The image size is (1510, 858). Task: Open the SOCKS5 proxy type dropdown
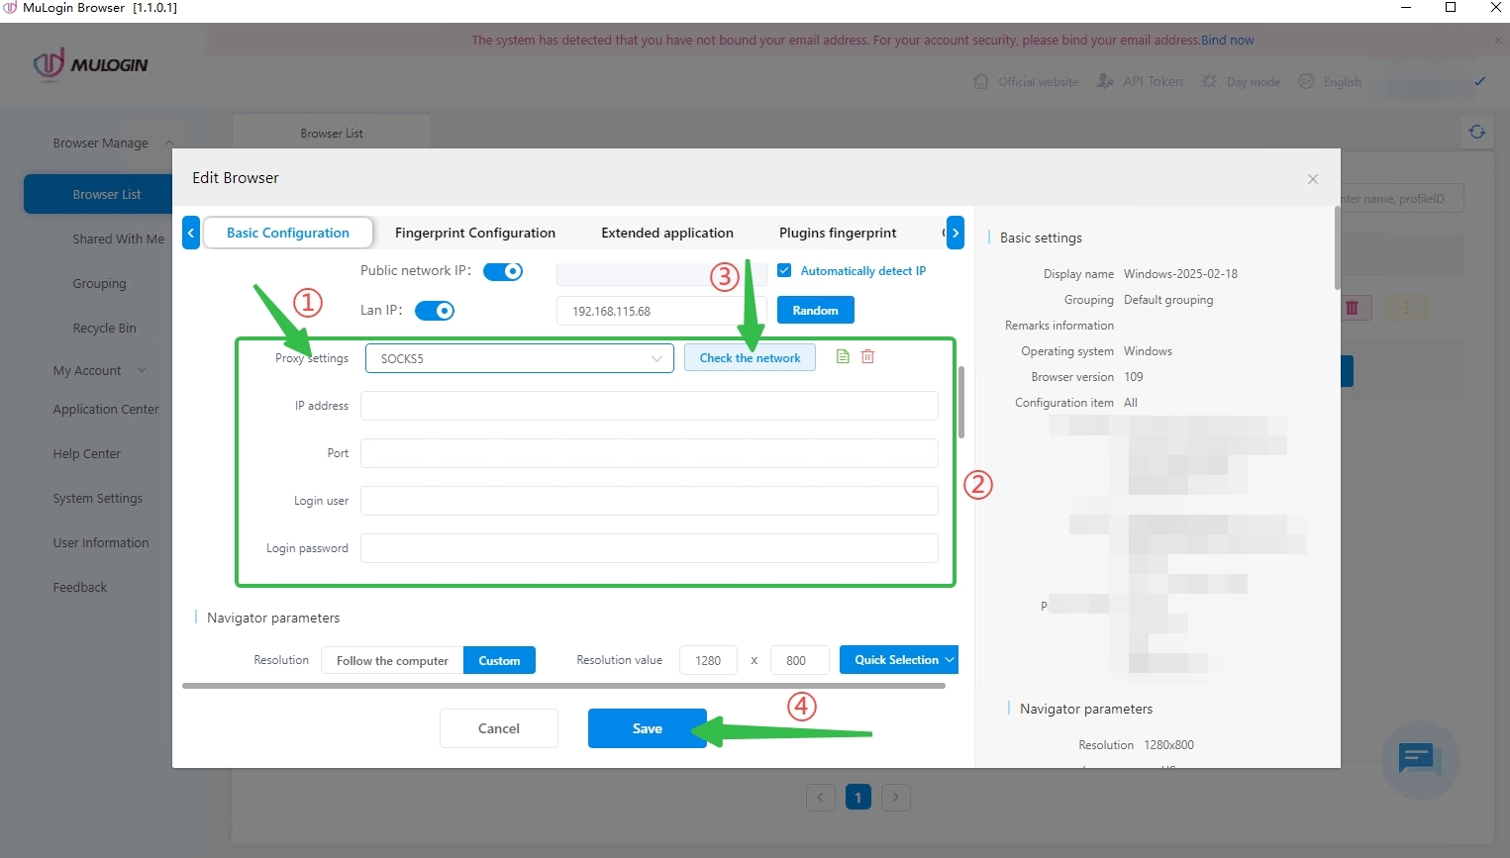tap(519, 358)
